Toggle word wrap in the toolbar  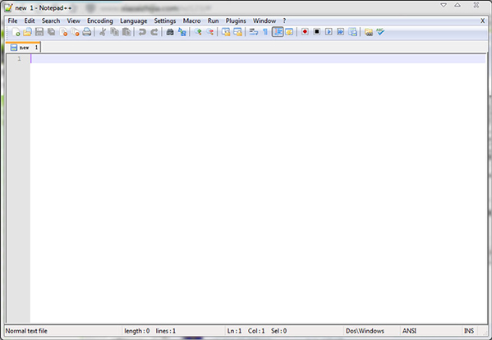(x=254, y=32)
